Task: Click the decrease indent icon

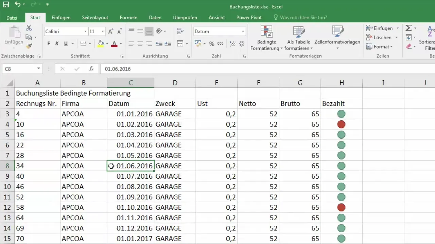Action: click(159, 44)
